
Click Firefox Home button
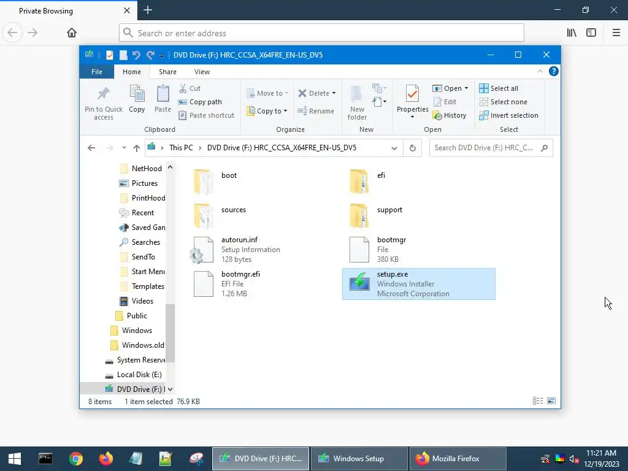point(72,33)
